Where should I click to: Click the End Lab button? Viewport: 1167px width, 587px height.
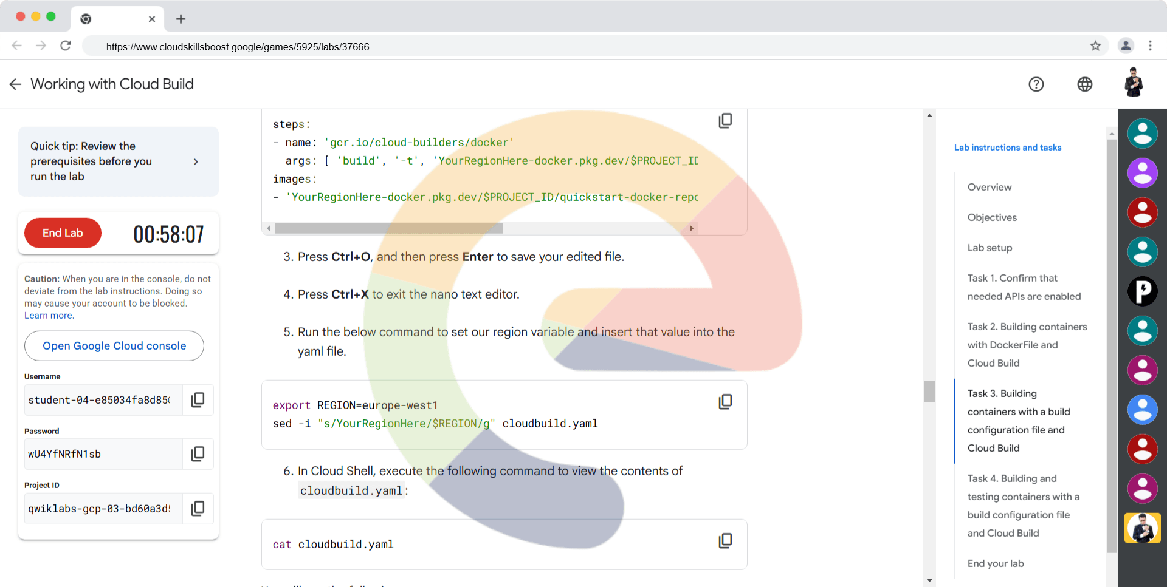[63, 233]
